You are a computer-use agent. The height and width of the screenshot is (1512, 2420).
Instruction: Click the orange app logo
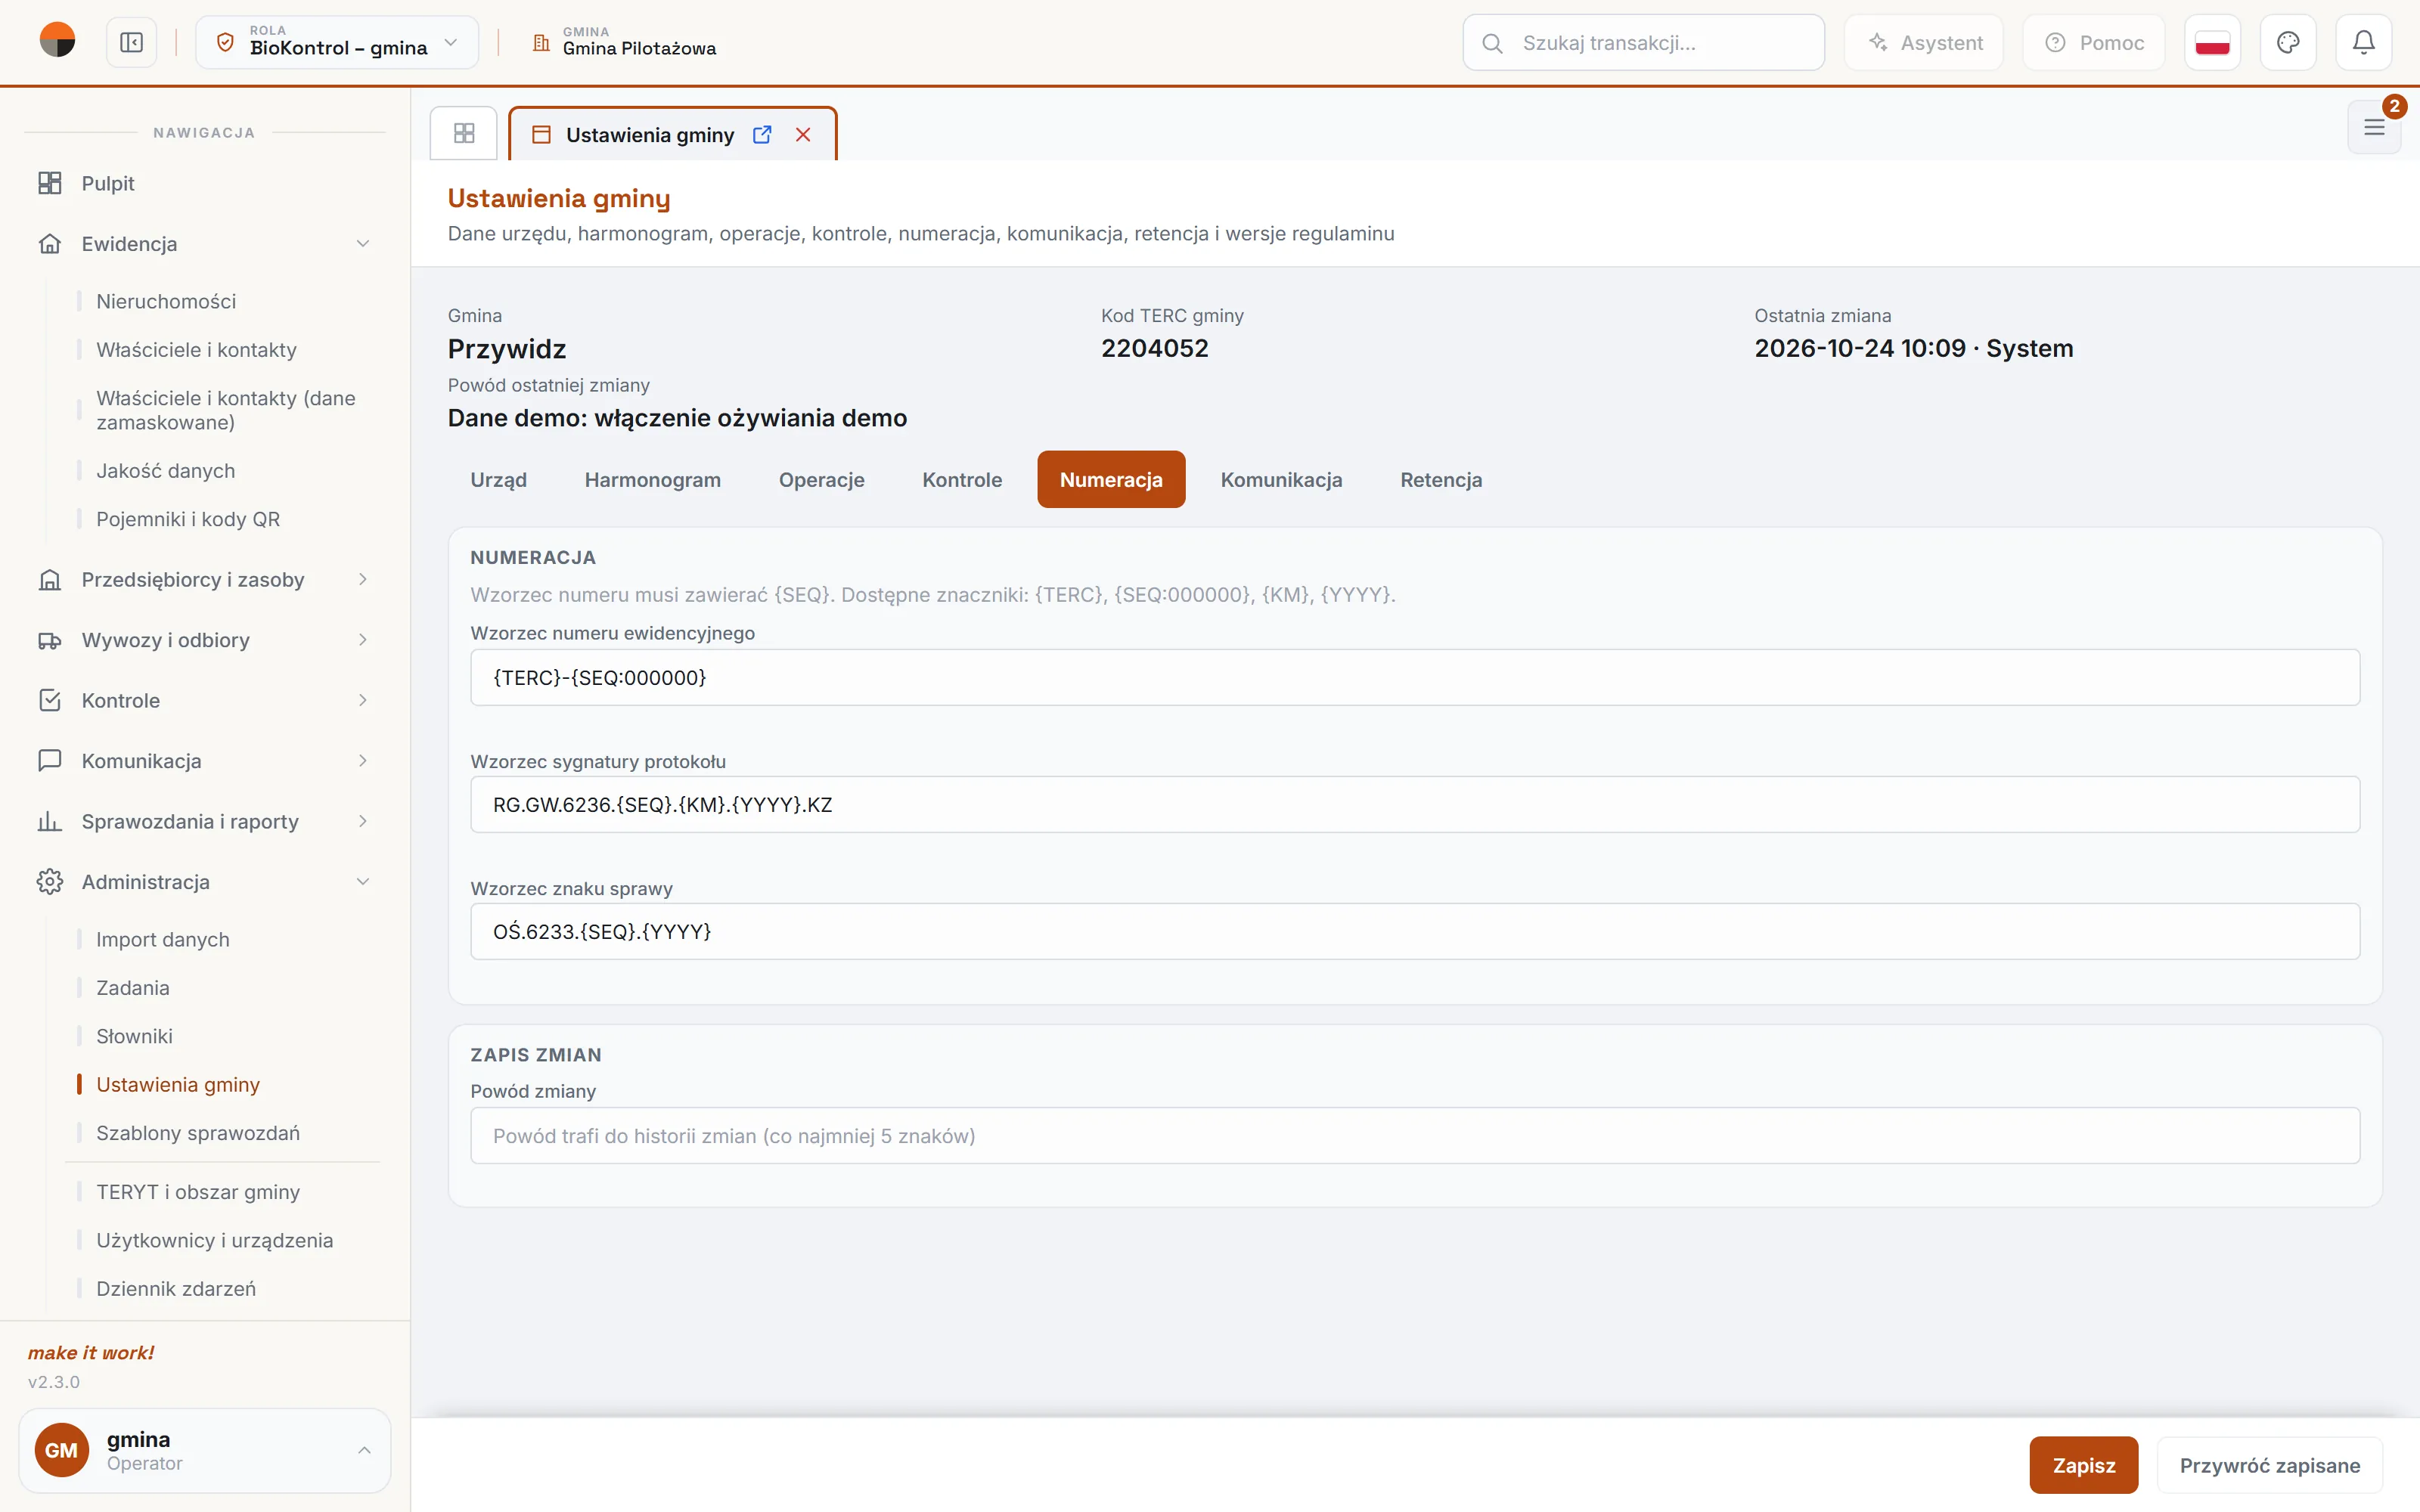point(57,41)
